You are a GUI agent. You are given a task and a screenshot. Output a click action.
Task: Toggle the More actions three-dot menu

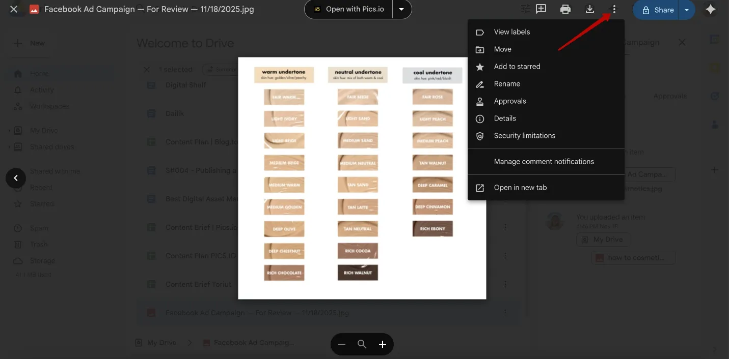tap(614, 9)
